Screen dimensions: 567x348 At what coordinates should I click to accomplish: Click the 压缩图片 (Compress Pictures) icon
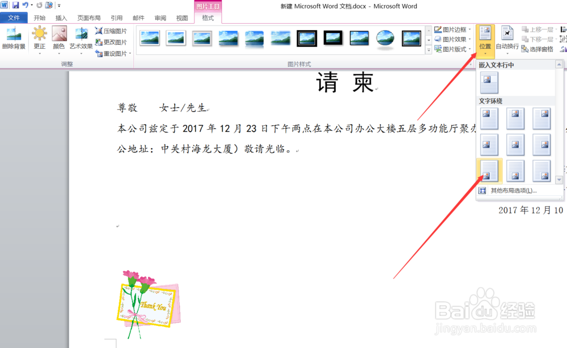click(x=110, y=31)
